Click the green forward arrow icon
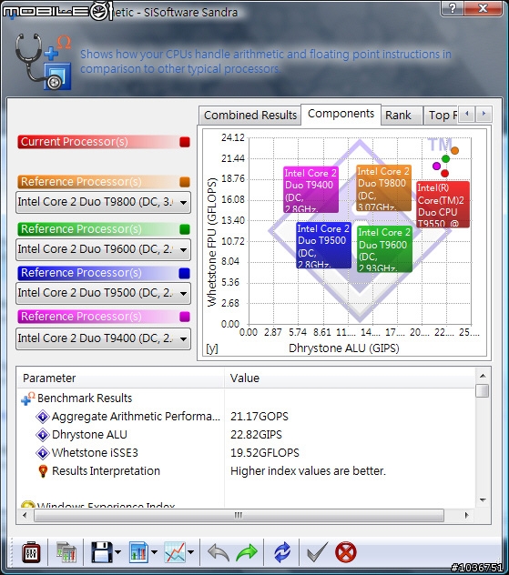 point(247,552)
